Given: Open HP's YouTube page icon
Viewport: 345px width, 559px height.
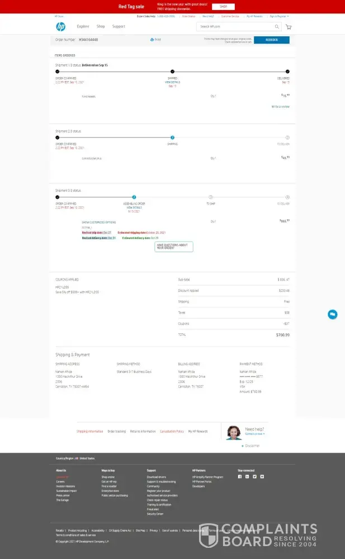Looking at the screenshot, I should click(262, 477).
